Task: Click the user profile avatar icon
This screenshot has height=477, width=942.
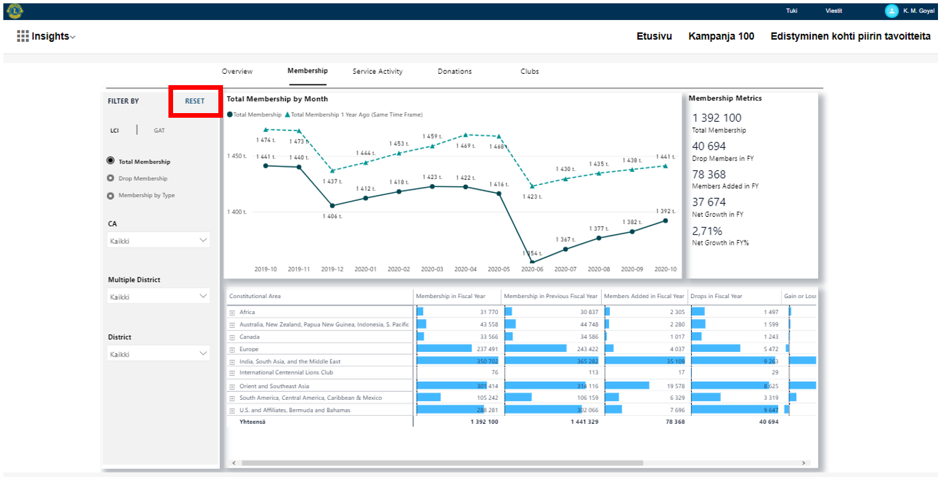Action: coord(891,11)
